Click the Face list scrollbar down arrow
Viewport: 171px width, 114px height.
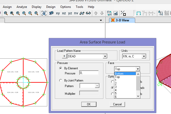pyautogui.click(x=138, y=96)
